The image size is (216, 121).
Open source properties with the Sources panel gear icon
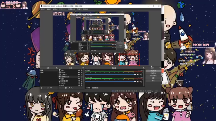point(66,88)
